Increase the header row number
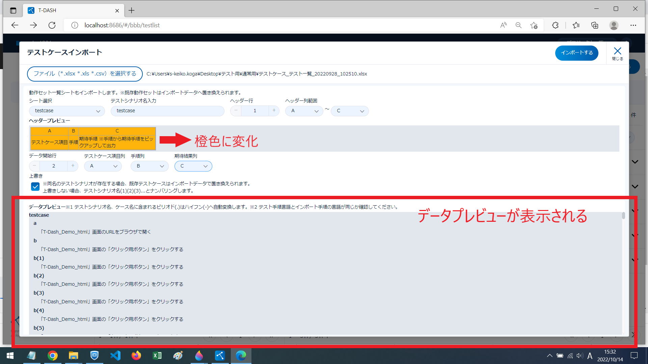 pyautogui.click(x=274, y=111)
